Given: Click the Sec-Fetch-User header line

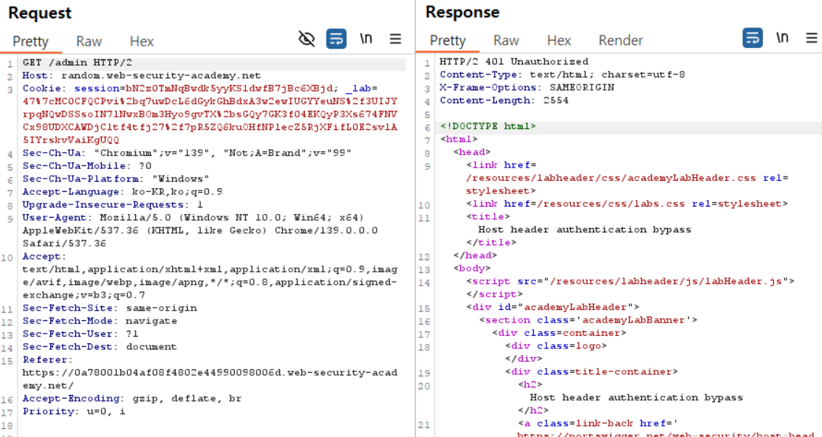Looking at the screenshot, I should click(x=81, y=334).
